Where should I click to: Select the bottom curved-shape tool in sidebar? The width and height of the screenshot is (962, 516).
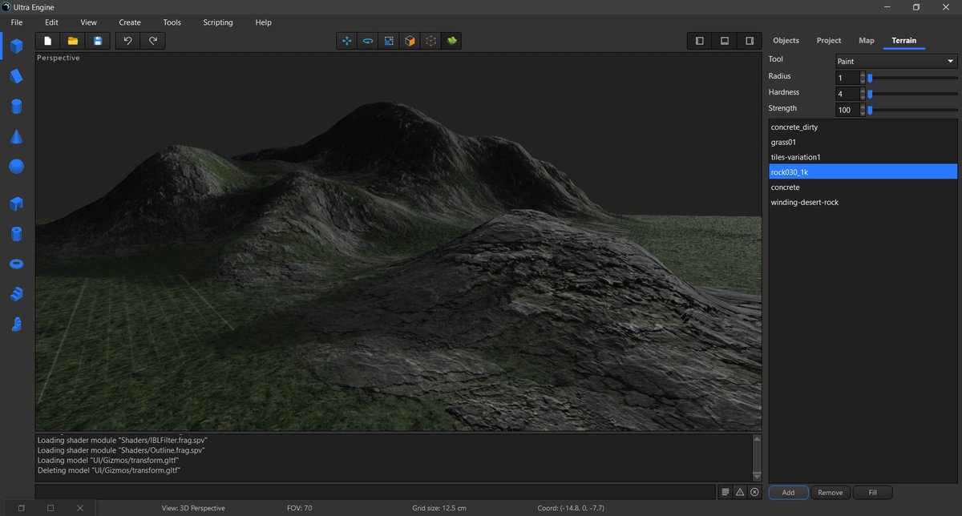point(16,324)
